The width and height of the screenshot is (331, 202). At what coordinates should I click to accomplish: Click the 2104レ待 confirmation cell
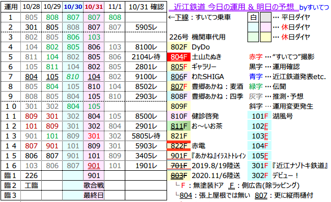point(146,57)
